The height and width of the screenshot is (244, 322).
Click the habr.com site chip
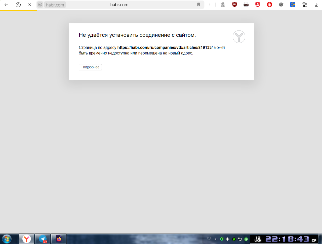55,5
